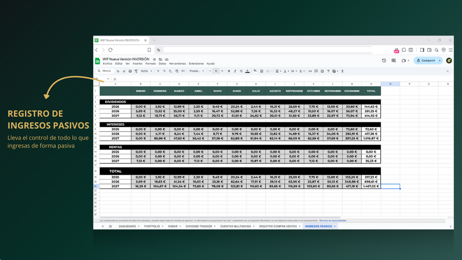Open the all sheets list icon
The width and height of the screenshot is (462, 260).
[110, 226]
